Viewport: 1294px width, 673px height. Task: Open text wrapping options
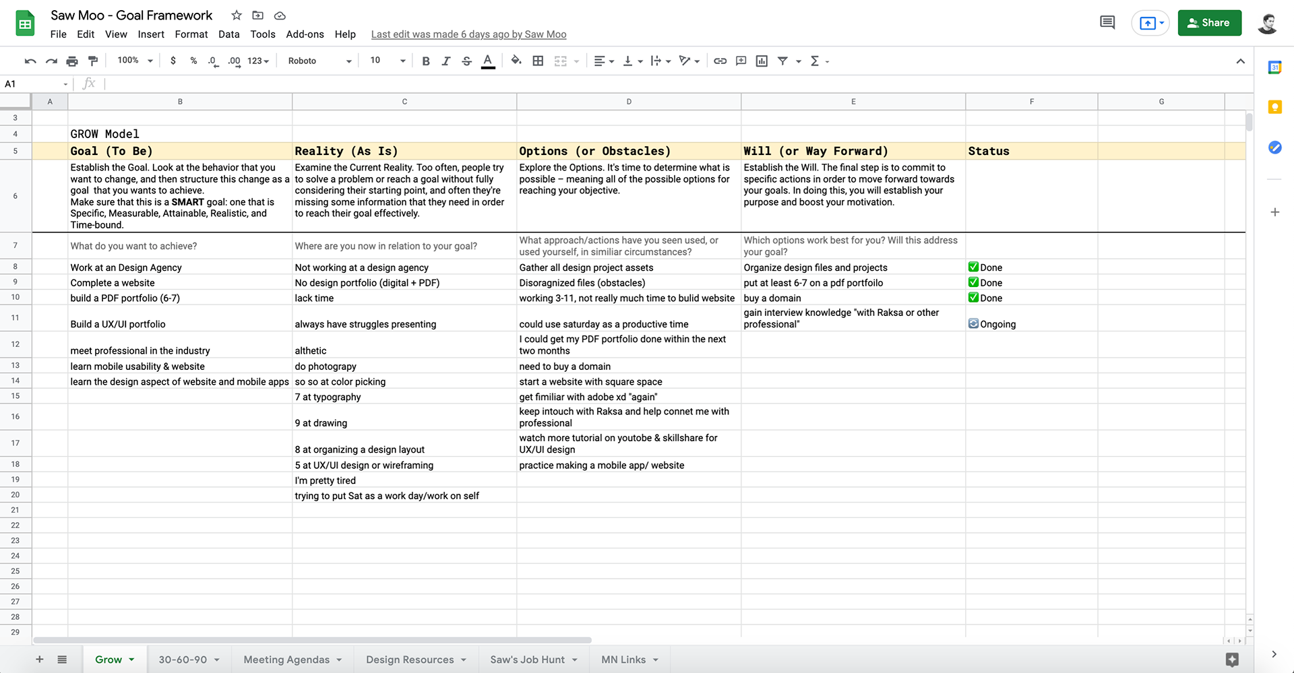660,61
